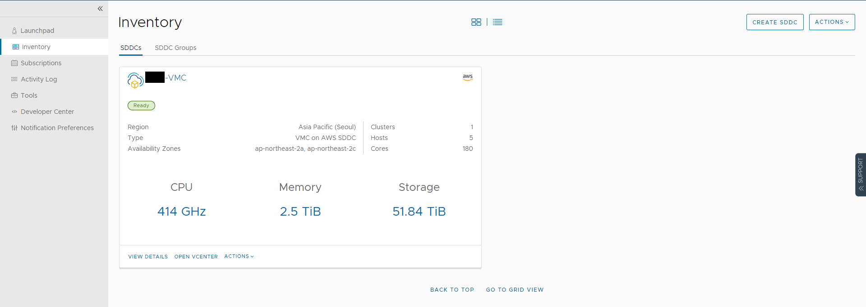Click the Tools toolbox icon

14,95
